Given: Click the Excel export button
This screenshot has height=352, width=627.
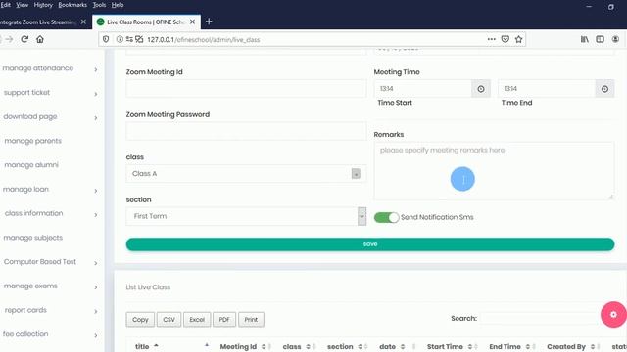Looking at the screenshot, I should (x=197, y=320).
